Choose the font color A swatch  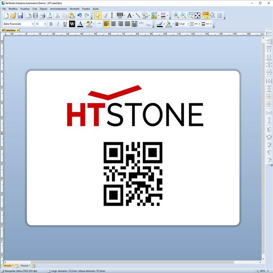(x=80, y=24)
